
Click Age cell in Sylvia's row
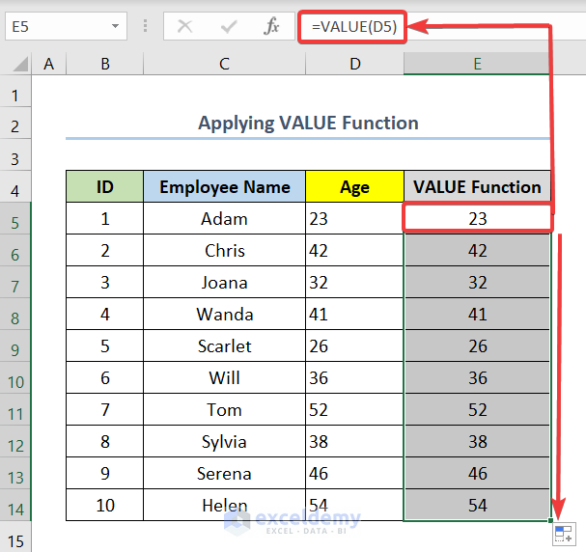[x=354, y=441]
